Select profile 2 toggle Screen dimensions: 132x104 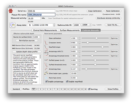click(x=37, y=89)
